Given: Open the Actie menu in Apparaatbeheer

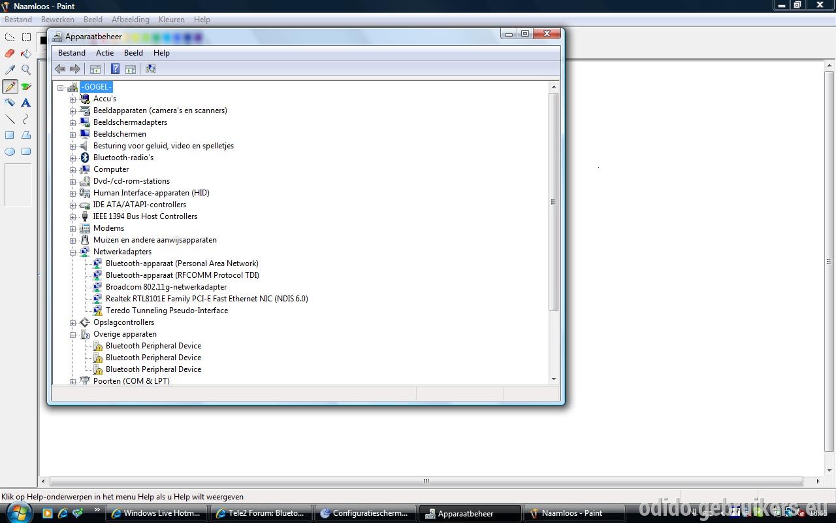Looking at the screenshot, I should [x=104, y=53].
